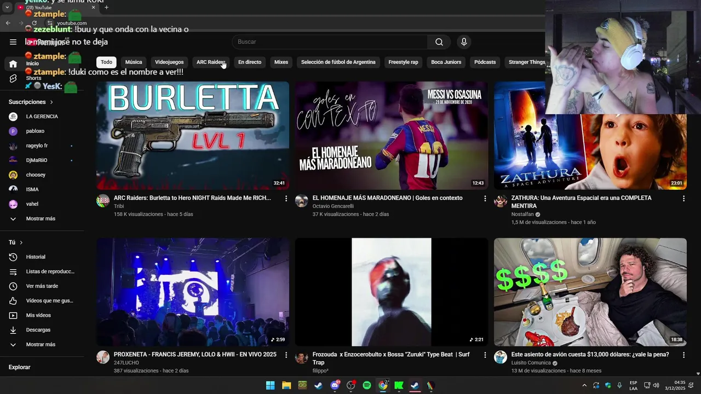Play the PROXENETA live concert thumbnail

(x=193, y=292)
